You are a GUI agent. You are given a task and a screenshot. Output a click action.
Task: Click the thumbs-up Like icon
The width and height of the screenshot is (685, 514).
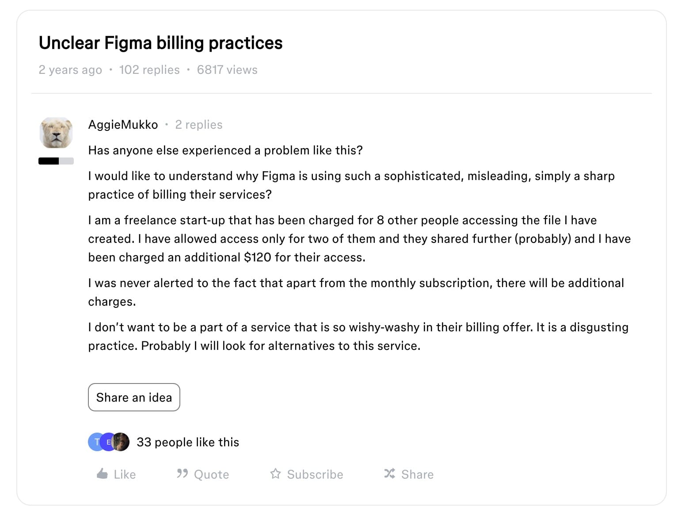pos(103,474)
